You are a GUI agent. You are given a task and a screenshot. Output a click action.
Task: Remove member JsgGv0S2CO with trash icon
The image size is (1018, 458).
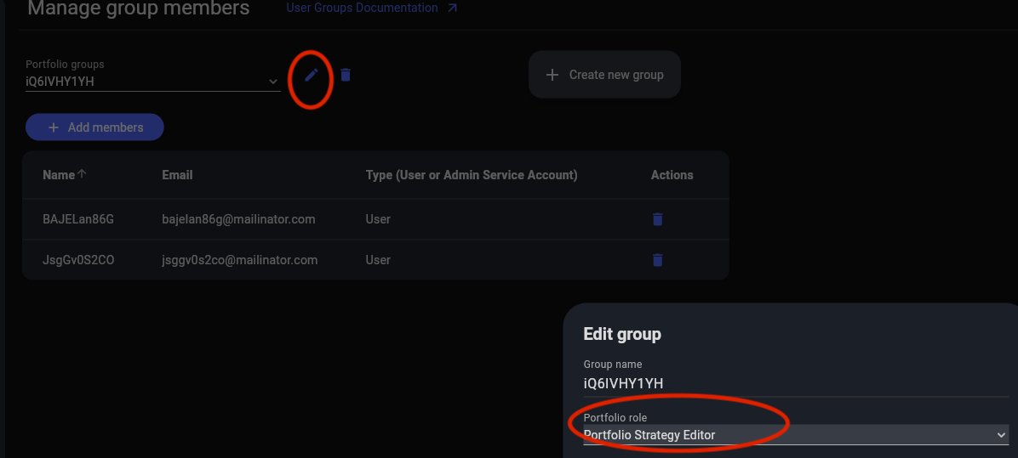[658, 260]
